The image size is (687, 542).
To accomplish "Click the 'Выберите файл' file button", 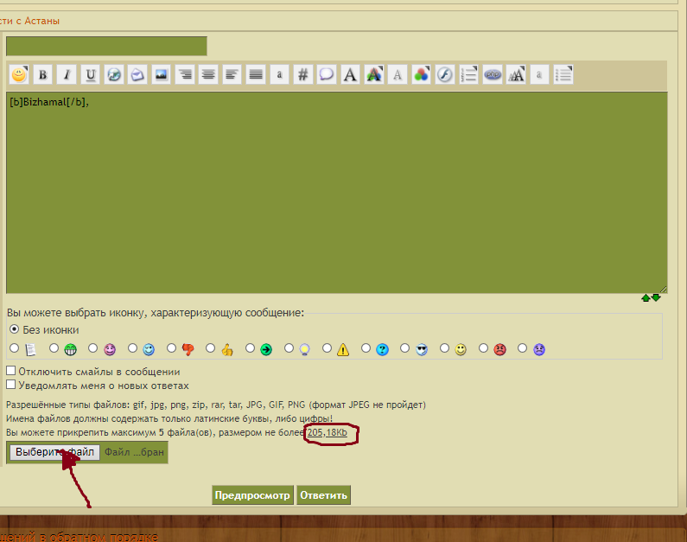I will (x=54, y=452).
